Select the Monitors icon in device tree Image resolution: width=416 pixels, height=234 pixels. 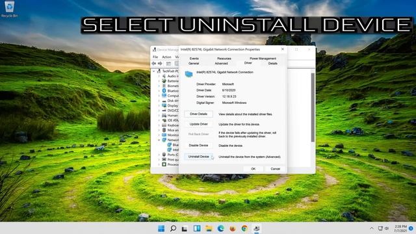[x=164, y=135]
